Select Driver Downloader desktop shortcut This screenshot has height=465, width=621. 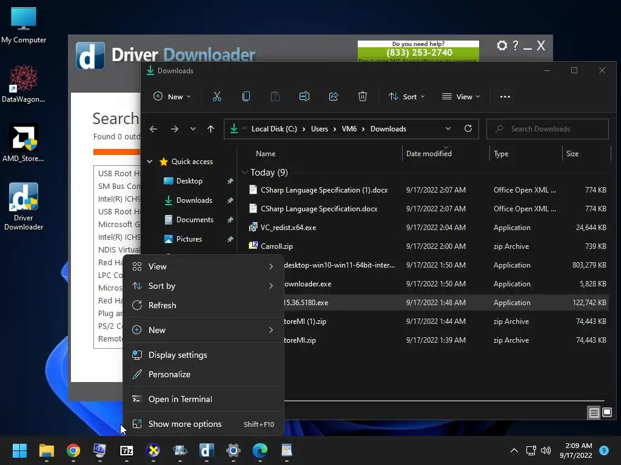point(24,206)
